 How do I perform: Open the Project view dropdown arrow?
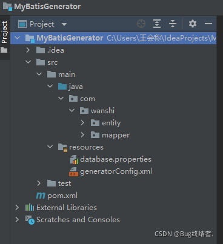click(64, 24)
